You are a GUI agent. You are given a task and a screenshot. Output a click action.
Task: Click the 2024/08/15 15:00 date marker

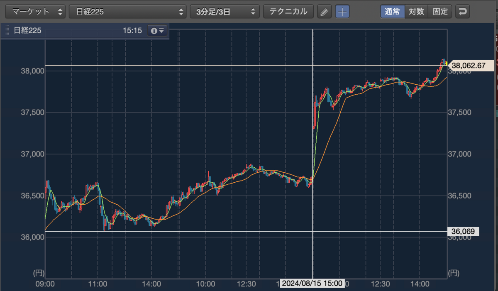[x=312, y=284]
